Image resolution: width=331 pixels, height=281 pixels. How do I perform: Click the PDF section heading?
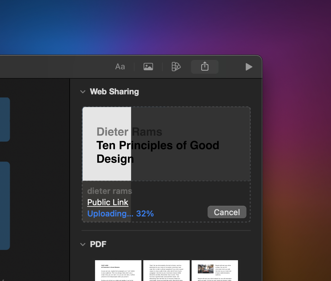click(98, 244)
